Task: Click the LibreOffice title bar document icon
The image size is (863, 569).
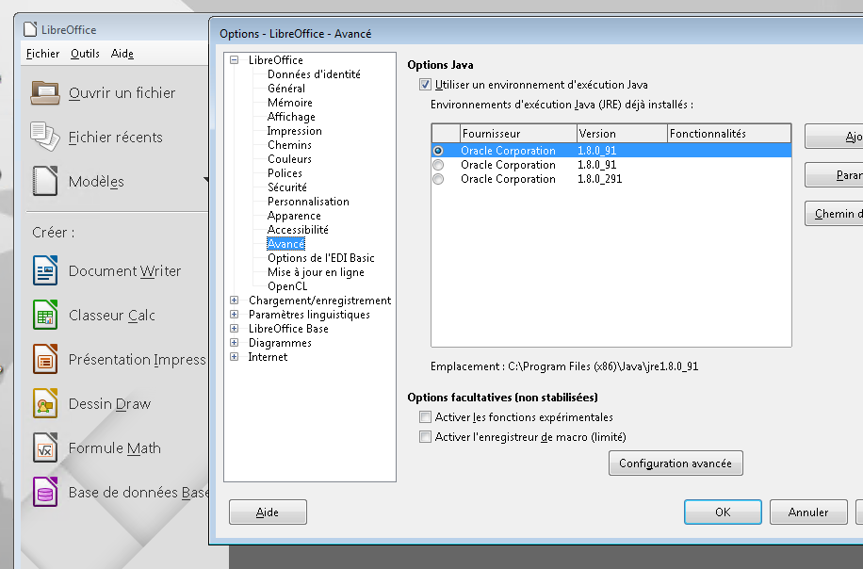Action: point(30,29)
